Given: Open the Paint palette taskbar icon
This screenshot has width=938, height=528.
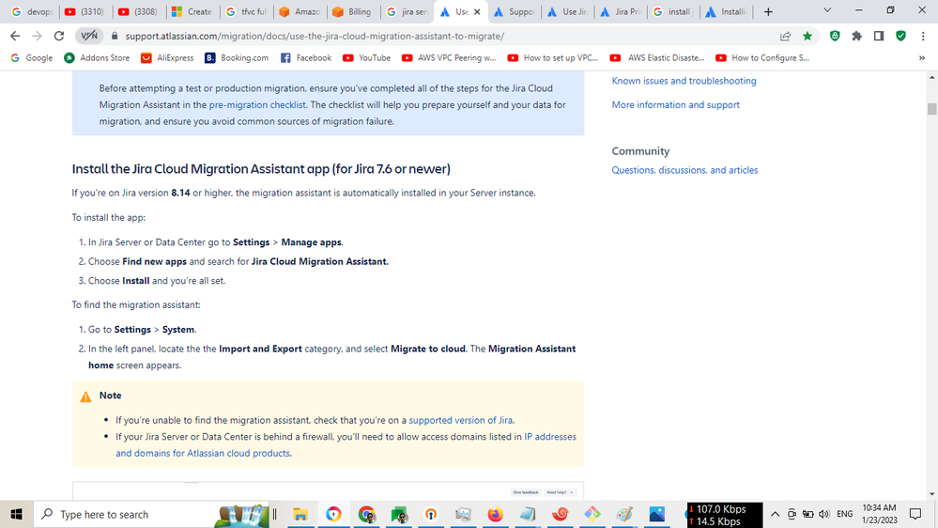Looking at the screenshot, I should tap(624, 514).
